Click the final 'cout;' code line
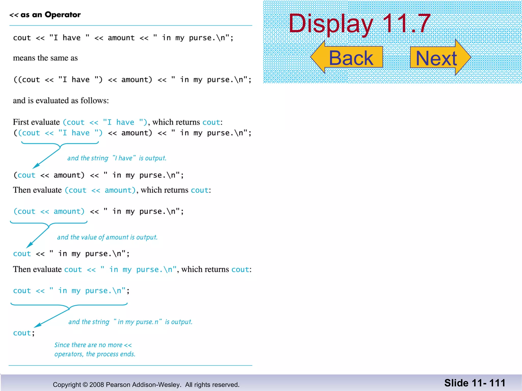The width and height of the screenshot is (522, 391). tap(24, 333)
